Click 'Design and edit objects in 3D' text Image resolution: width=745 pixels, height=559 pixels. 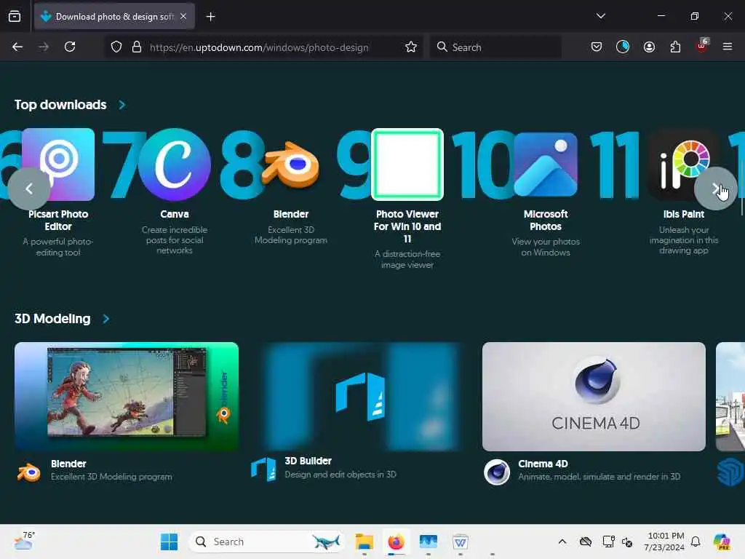coord(340,475)
